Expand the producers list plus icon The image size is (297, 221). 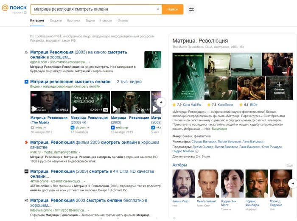[x=197, y=151]
